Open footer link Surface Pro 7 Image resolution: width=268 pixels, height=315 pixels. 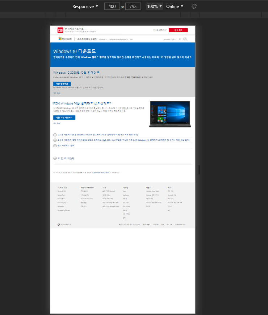click(x=61, y=199)
